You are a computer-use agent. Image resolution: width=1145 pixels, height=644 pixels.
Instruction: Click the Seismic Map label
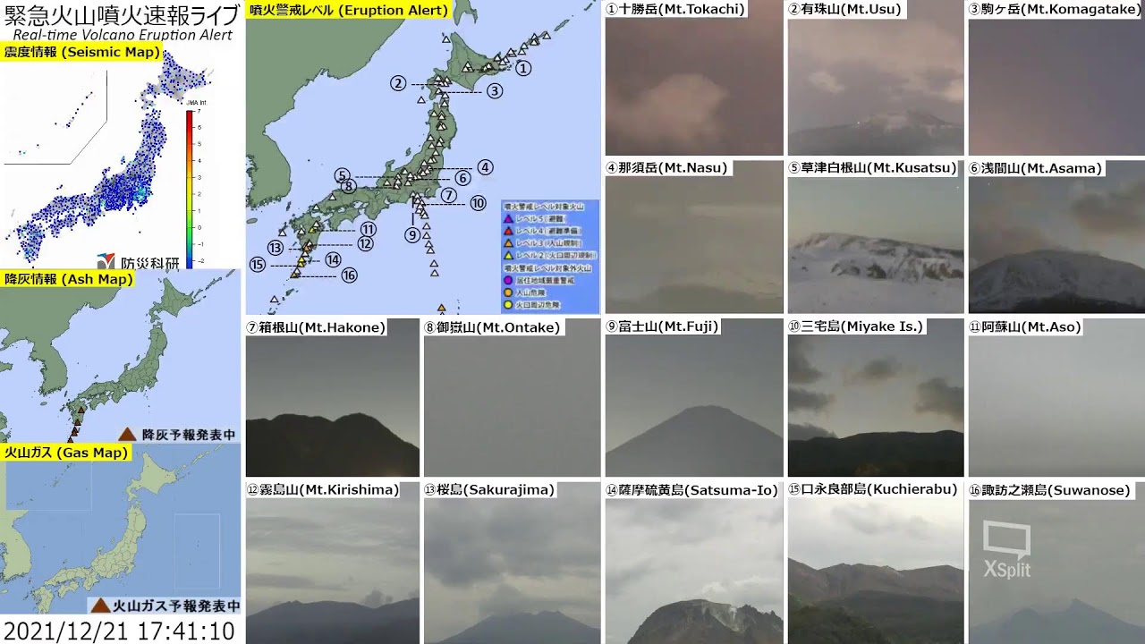tap(82, 53)
